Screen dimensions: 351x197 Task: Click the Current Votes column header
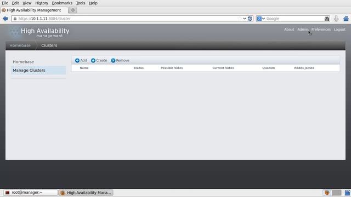point(223,68)
